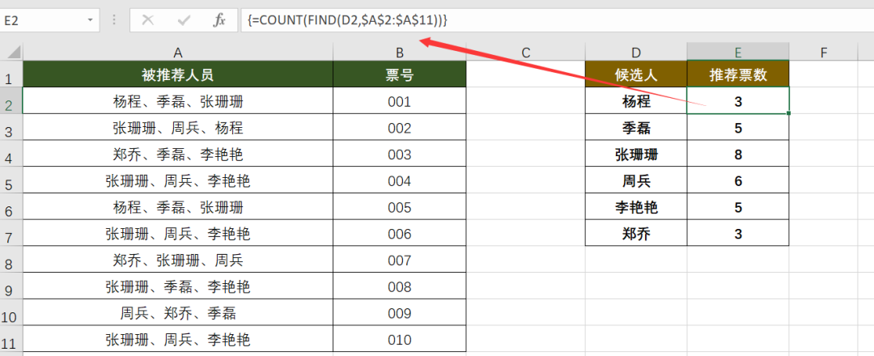Select row 11 header
The image size is (874, 356).
10,341
